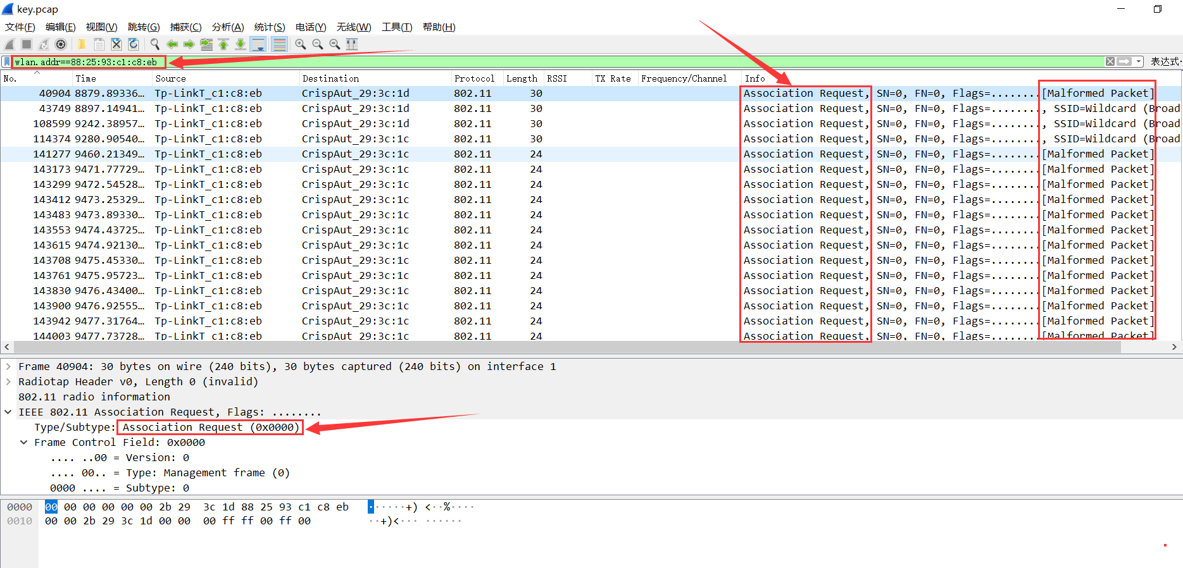Collapse the Frame Control Field node

tap(24, 443)
